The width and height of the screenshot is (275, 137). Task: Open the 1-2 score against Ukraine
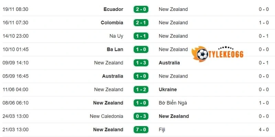[x=141, y=89]
